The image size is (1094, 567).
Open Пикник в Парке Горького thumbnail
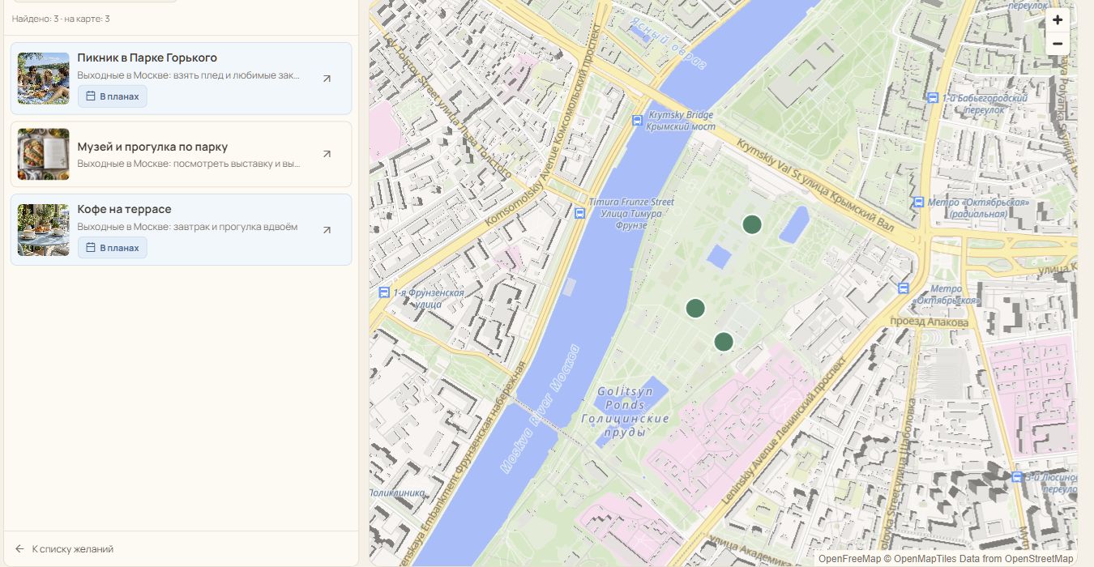click(x=44, y=79)
